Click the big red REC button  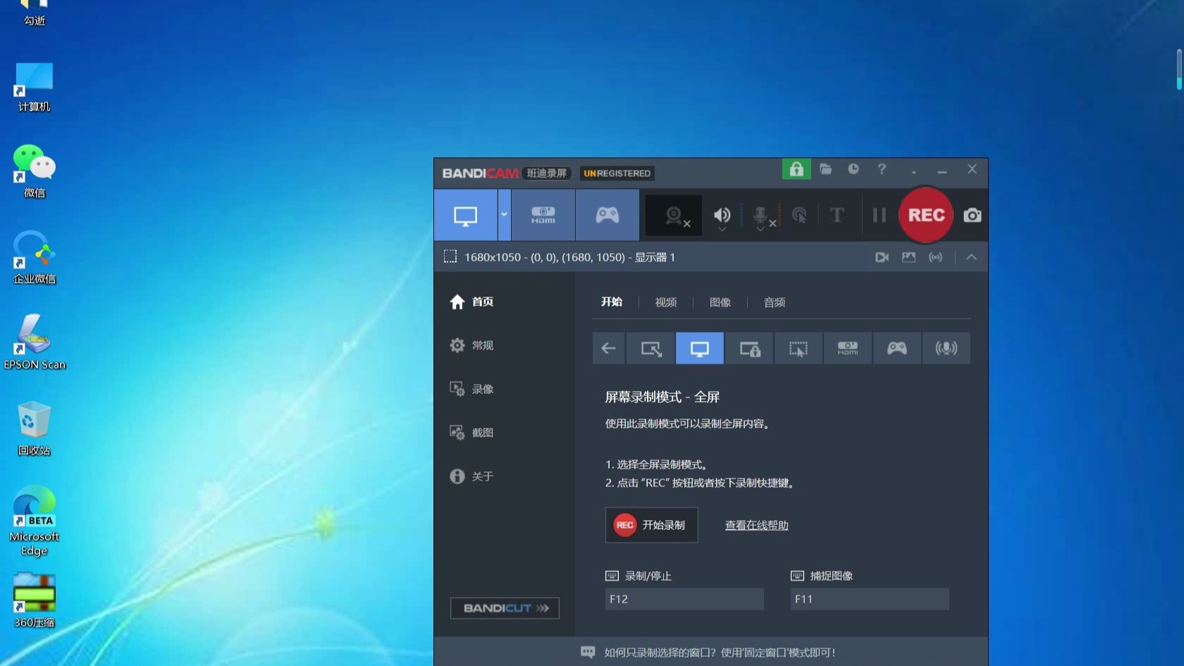pos(926,215)
